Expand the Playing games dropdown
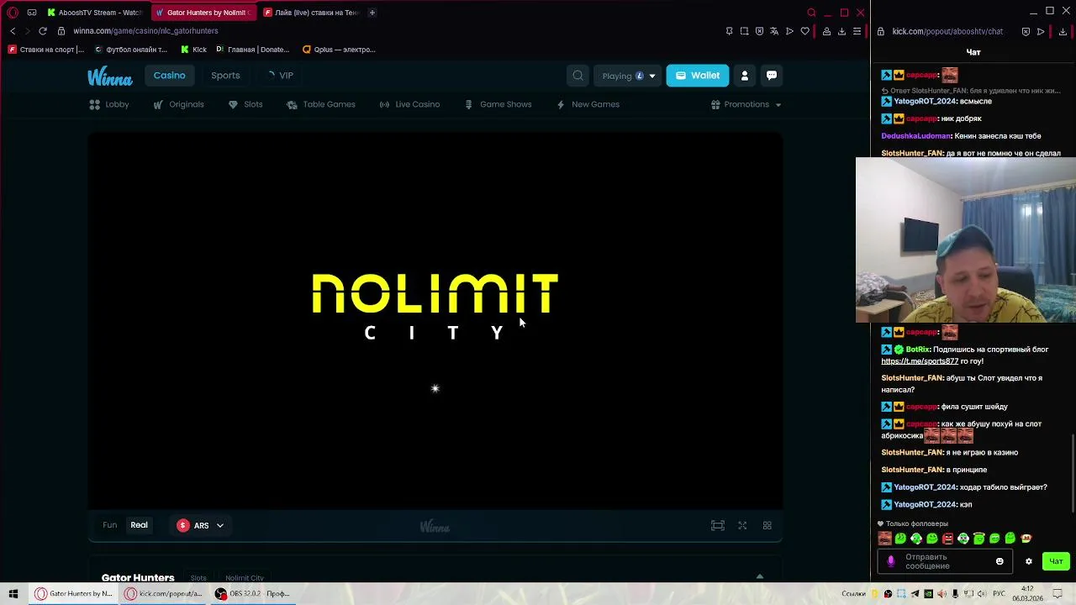 click(628, 76)
